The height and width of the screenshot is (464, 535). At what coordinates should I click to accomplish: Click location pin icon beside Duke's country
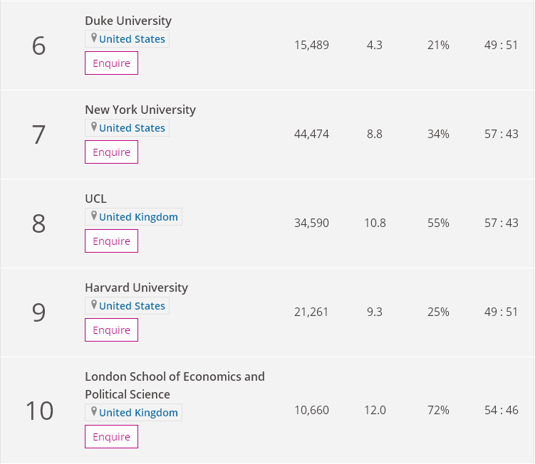point(93,38)
